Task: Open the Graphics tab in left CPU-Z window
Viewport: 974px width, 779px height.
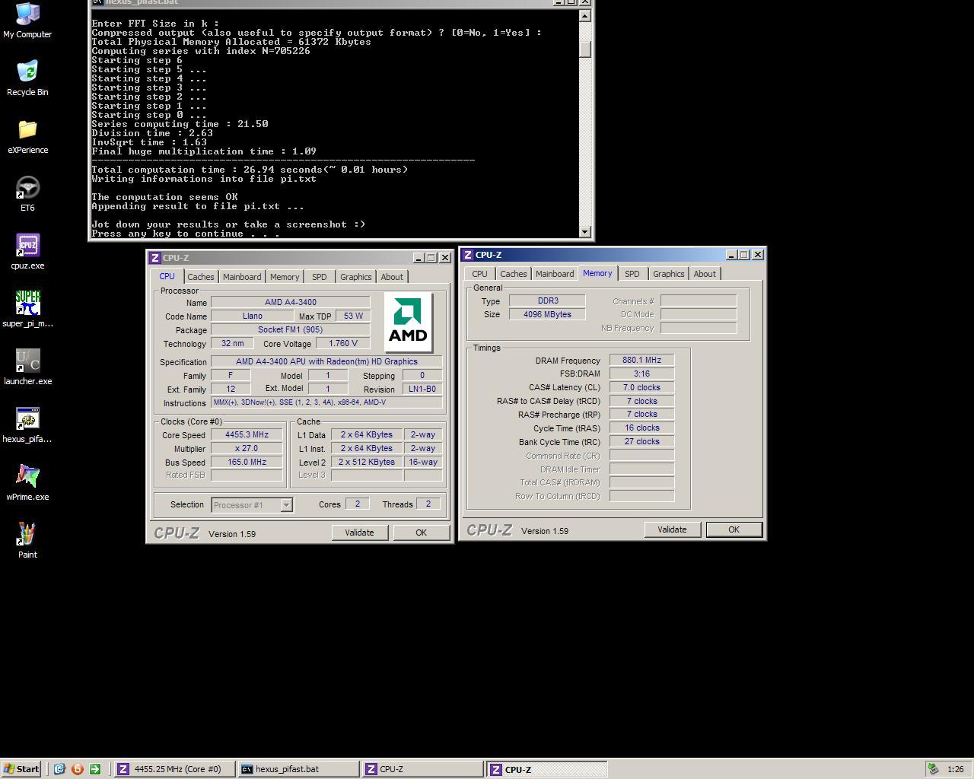Action: (x=356, y=277)
